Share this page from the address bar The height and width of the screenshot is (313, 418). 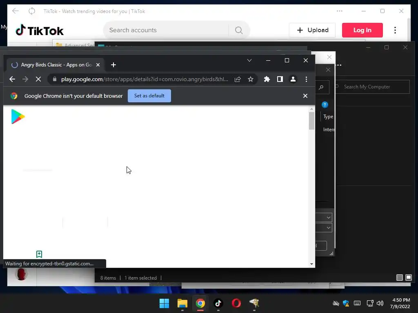(238, 79)
